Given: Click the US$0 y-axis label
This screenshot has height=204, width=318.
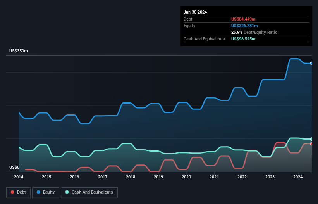Looking at the screenshot, I should (14, 168).
